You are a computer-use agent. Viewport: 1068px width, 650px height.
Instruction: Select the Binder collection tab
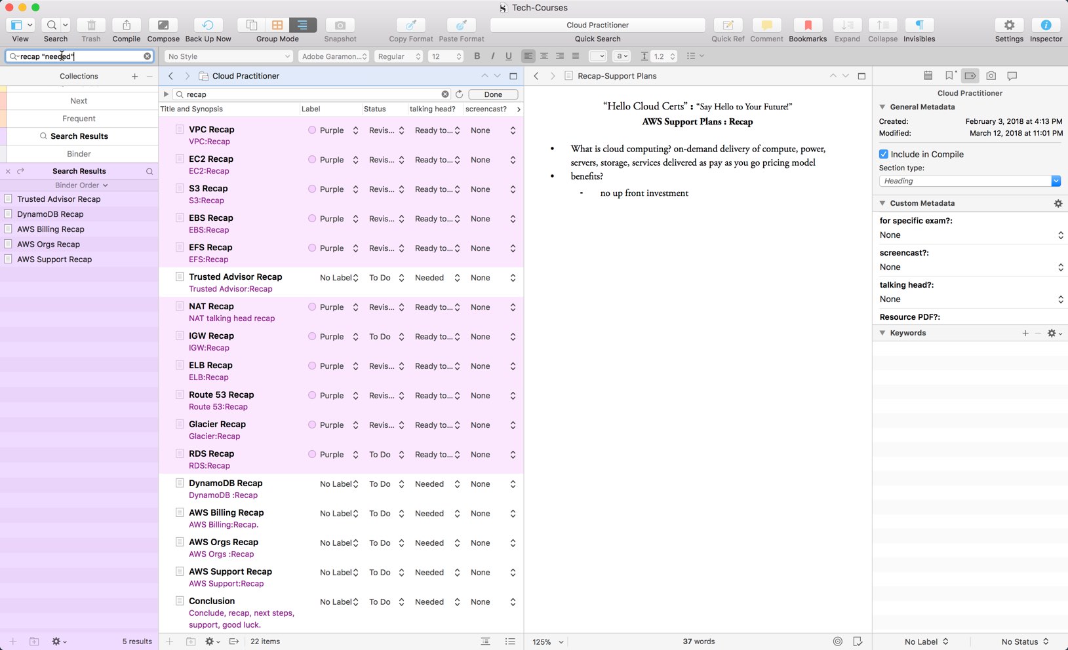tap(79, 154)
